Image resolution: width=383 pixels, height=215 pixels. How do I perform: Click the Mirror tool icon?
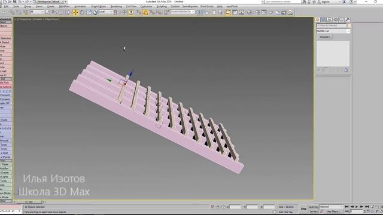click(x=200, y=12)
